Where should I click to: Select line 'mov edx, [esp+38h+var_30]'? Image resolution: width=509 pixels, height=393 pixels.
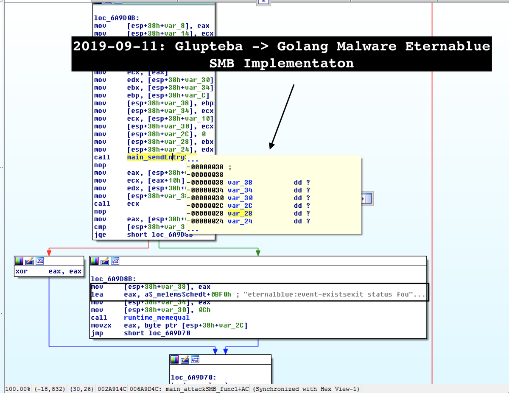[x=154, y=80]
